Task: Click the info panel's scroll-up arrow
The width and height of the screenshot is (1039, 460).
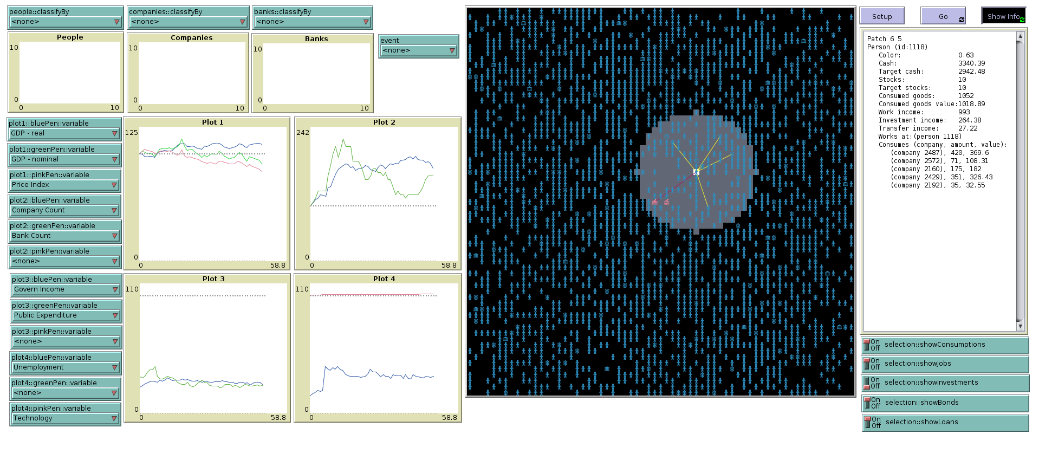Action: pyautogui.click(x=1020, y=36)
